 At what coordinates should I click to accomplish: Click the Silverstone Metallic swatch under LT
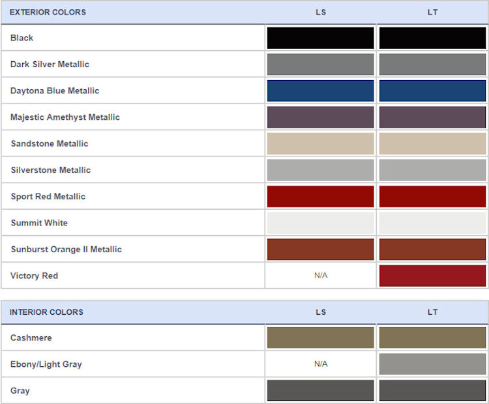click(x=432, y=170)
